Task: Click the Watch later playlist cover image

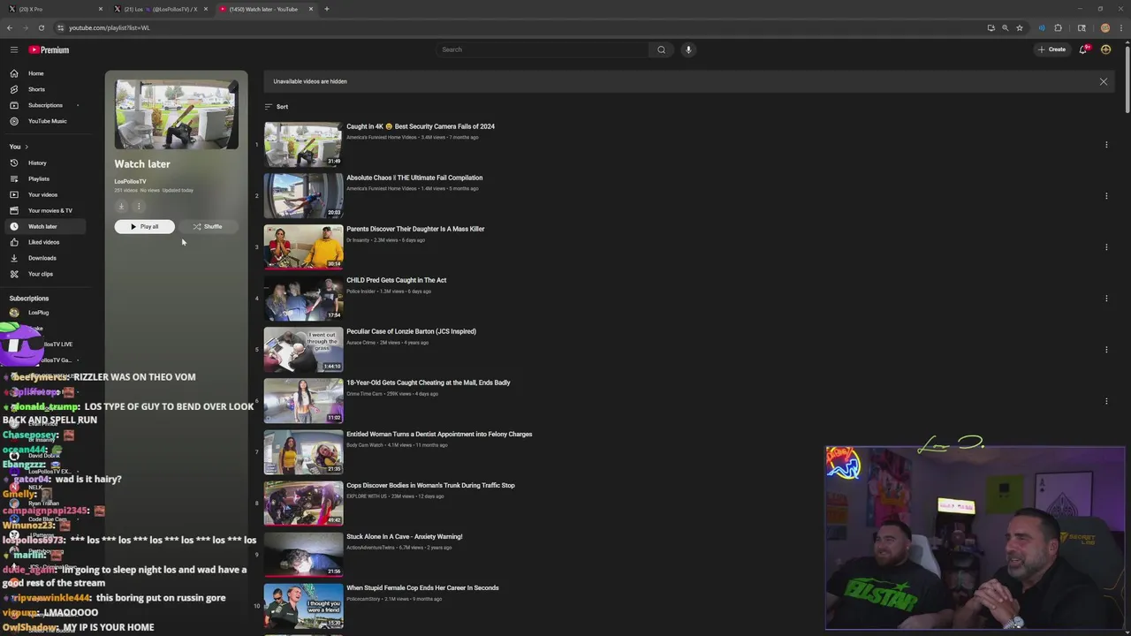Action: [x=177, y=115]
